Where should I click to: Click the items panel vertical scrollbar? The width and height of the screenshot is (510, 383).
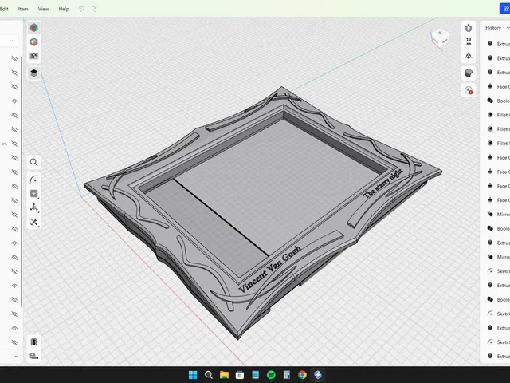pos(22,183)
